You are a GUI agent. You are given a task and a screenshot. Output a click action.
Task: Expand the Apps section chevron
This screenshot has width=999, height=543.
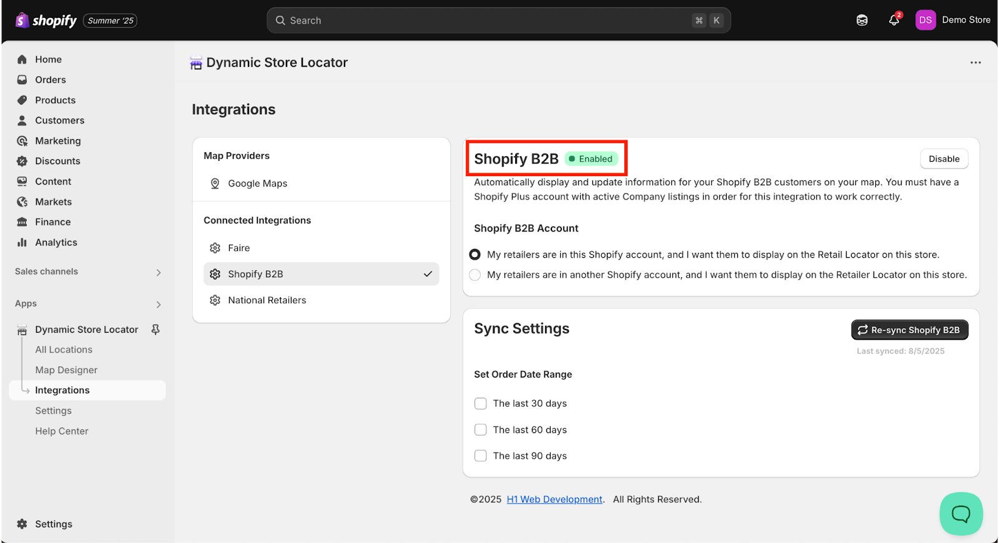(159, 305)
